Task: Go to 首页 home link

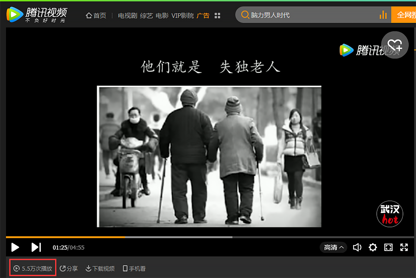Action: 96,16
